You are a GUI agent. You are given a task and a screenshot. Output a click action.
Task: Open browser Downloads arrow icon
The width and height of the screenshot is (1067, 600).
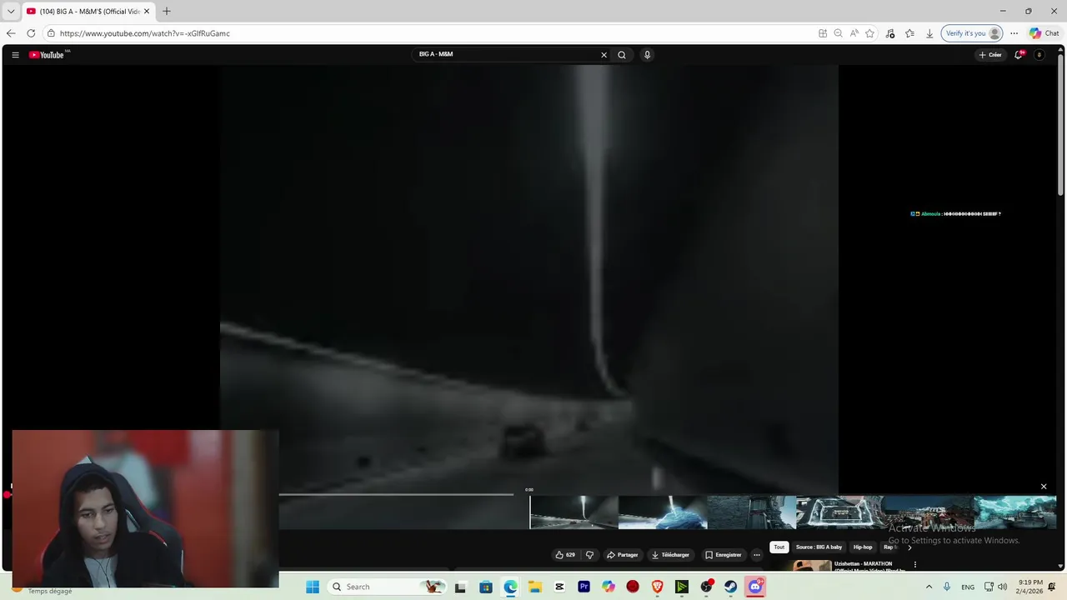point(929,33)
